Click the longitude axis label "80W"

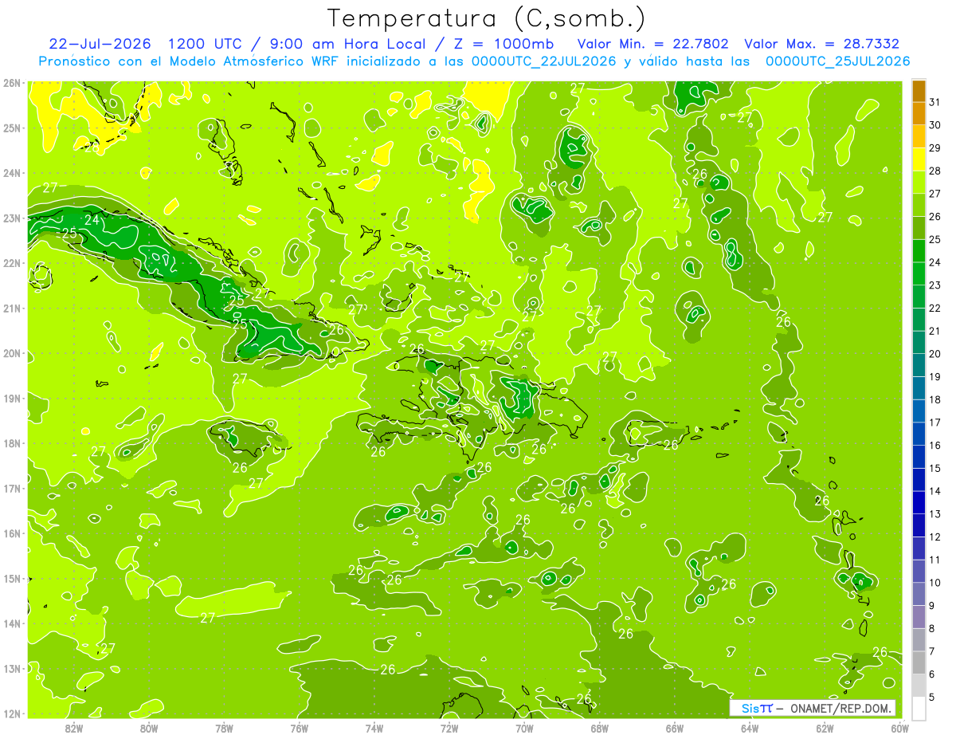(x=148, y=728)
